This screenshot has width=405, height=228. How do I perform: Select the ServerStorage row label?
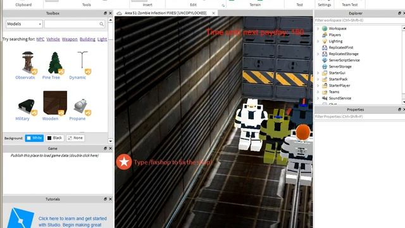(340, 66)
